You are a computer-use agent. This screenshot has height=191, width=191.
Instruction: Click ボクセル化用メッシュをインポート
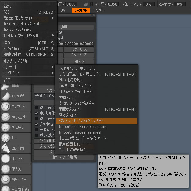pyautogui.click(x=97, y=121)
